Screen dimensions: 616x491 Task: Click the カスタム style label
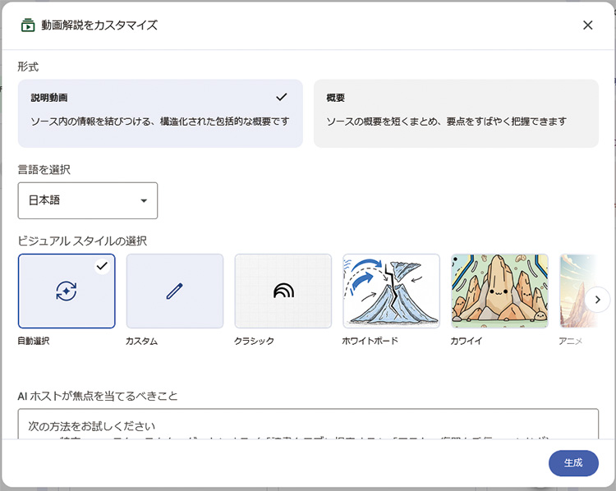tap(141, 341)
